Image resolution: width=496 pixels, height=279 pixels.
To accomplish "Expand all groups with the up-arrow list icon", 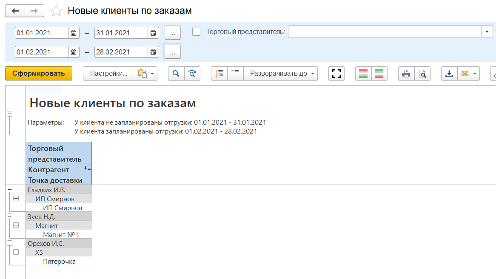I will pyautogui.click(x=235, y=74).
